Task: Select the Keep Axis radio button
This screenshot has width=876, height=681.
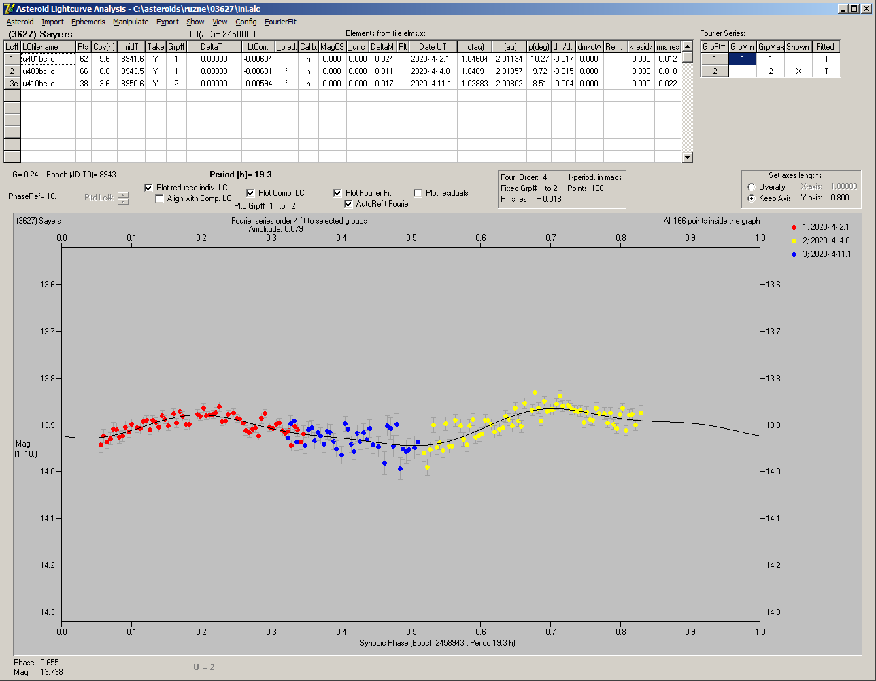Action: (x=751, y=198)
